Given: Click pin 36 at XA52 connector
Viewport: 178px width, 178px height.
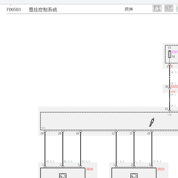Looking at the screenshot, I should click(166, 87).
